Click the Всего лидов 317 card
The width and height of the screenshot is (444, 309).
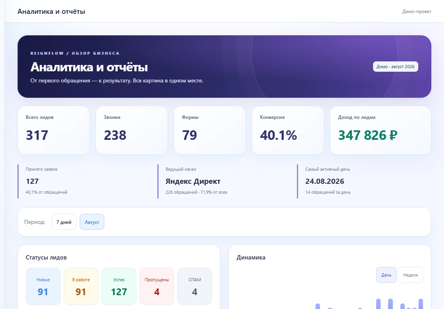point(54,130)
